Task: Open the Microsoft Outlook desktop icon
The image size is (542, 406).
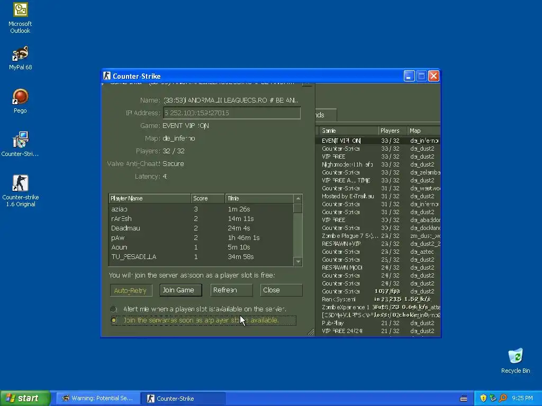Action: click(x=20, y=18)
